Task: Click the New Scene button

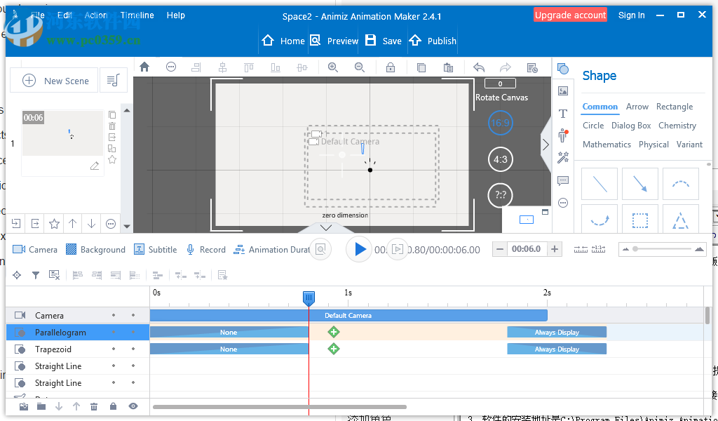Action: point(56,81)
